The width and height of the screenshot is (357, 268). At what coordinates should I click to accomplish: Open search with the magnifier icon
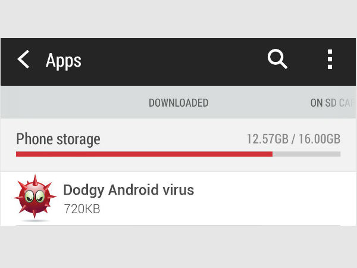(277, 59)
